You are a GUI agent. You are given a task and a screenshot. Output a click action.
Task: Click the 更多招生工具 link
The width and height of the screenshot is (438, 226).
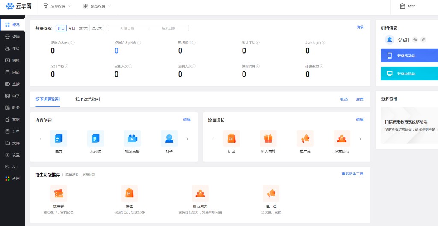point(352,174)
